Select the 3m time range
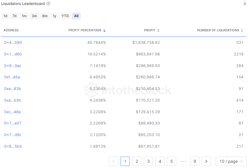 pos(34,16)
